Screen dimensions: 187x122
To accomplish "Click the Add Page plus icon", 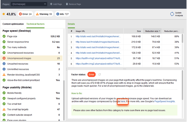I will [x=51, y=4].
